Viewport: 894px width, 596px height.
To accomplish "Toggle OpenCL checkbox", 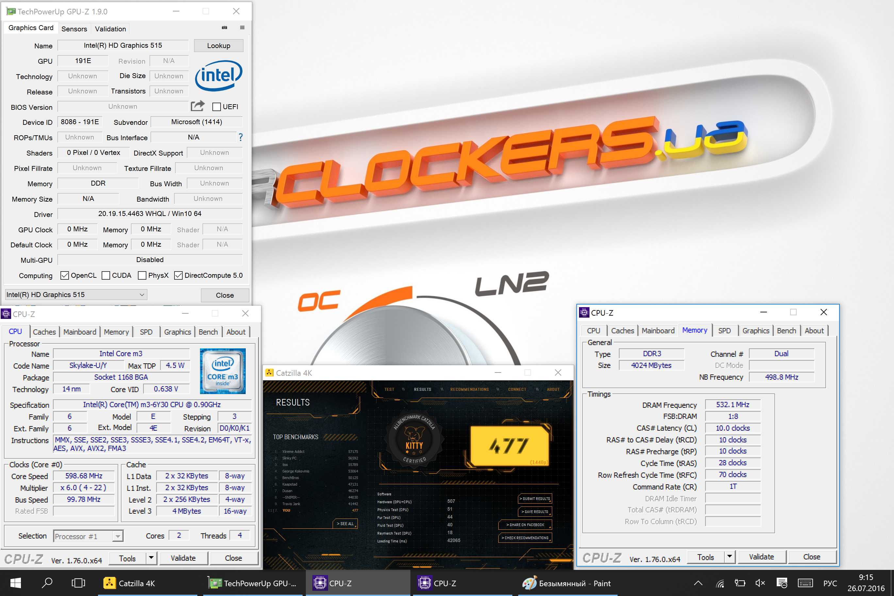I will (65, 275).
